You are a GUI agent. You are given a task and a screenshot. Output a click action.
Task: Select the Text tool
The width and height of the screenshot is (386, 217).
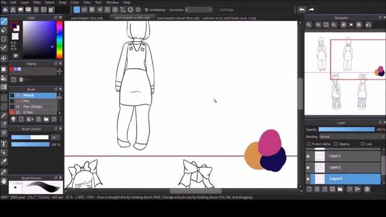(x=4, y=144)
